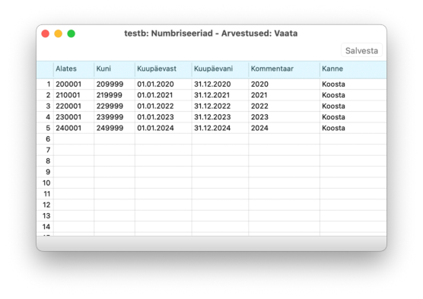Screen dimensions: 423x299
Task: Select the Alates column header
Action: pos(74,69)
